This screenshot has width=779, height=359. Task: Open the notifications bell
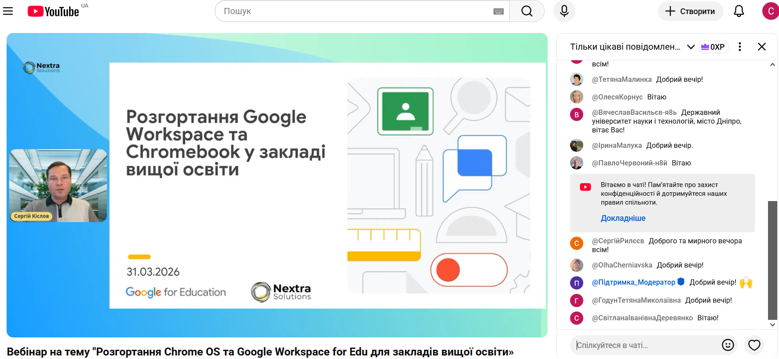coord(739,11)
